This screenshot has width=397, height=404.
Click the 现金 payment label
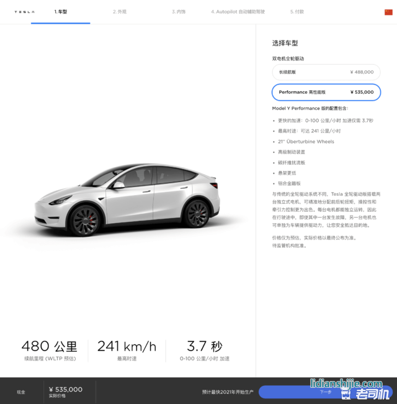tap(21, 392)
